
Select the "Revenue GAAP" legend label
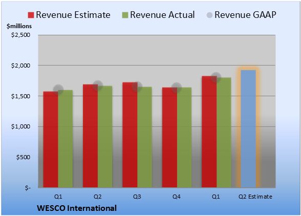pos(245,15)
